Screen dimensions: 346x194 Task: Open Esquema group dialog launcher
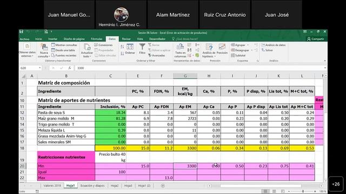tap(257, 61)
